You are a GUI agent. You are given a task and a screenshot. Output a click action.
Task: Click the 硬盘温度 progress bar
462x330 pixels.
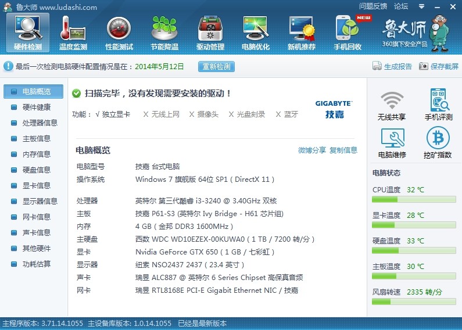(414, 251)
